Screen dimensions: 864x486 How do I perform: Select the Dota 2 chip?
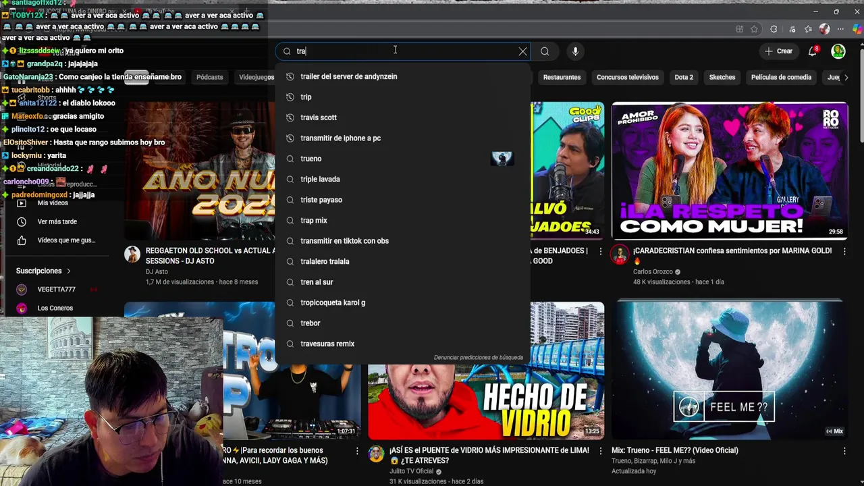coord(684,77)
